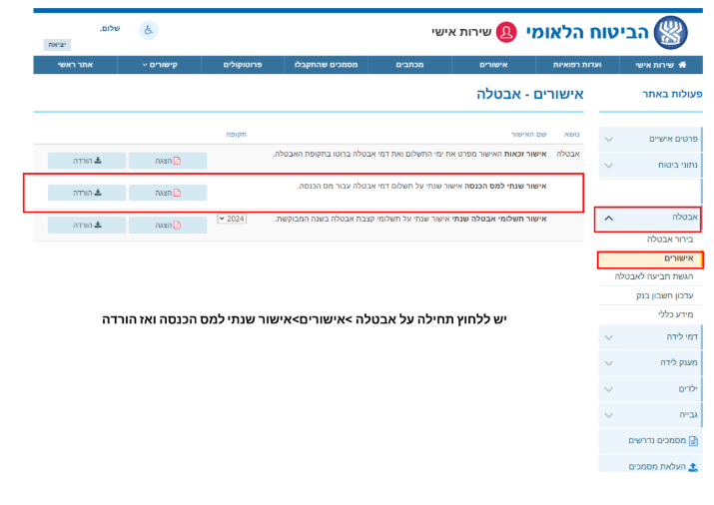Click the יציאה logout button

tap(57, 45)
